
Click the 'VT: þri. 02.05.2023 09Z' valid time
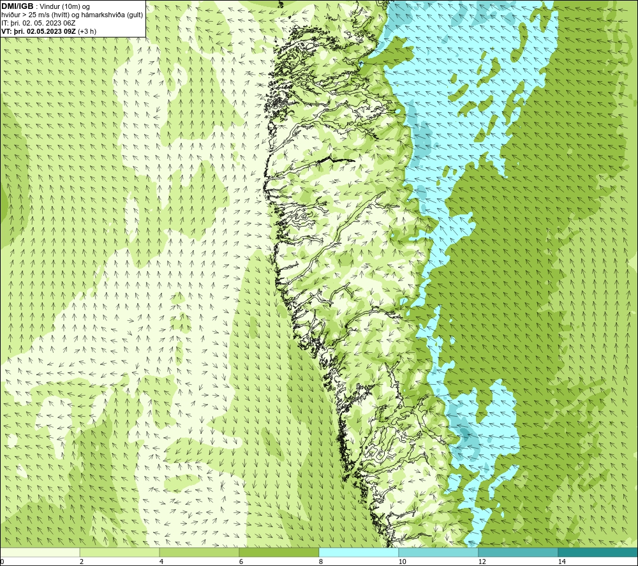[39, 31]
